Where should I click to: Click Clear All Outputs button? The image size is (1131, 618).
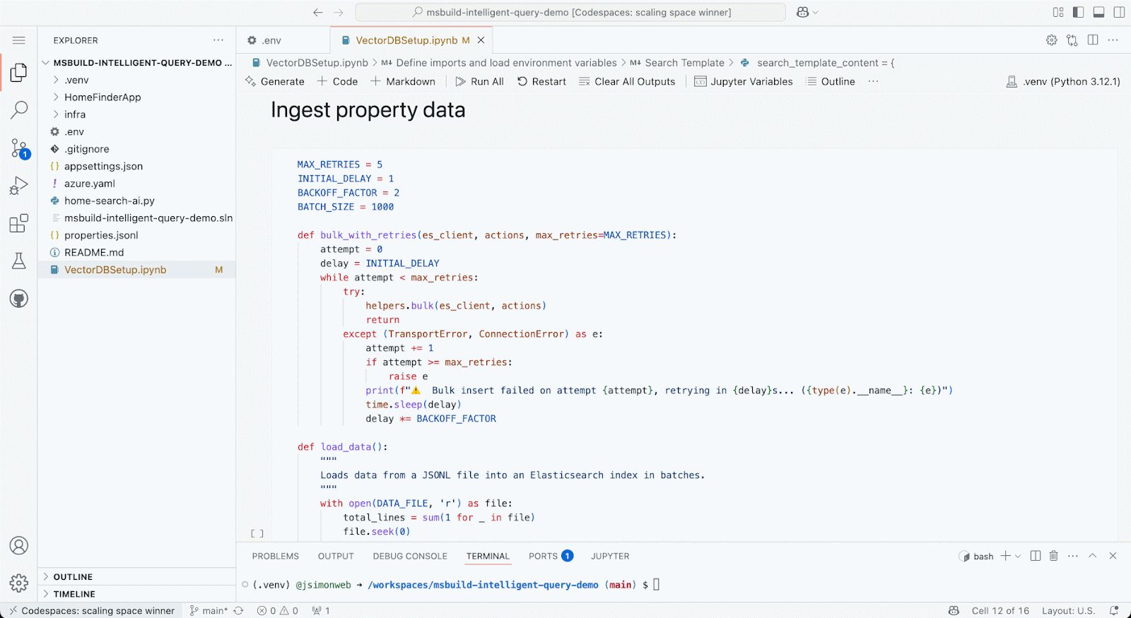coord(627,82)
